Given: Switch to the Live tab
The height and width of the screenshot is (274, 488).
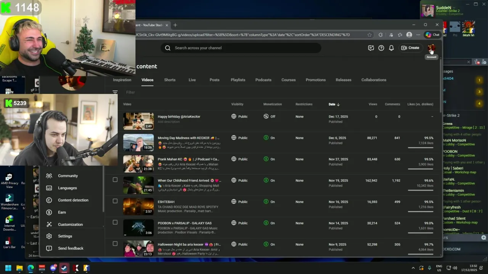Looking at the screenshot, I should 192,80.
